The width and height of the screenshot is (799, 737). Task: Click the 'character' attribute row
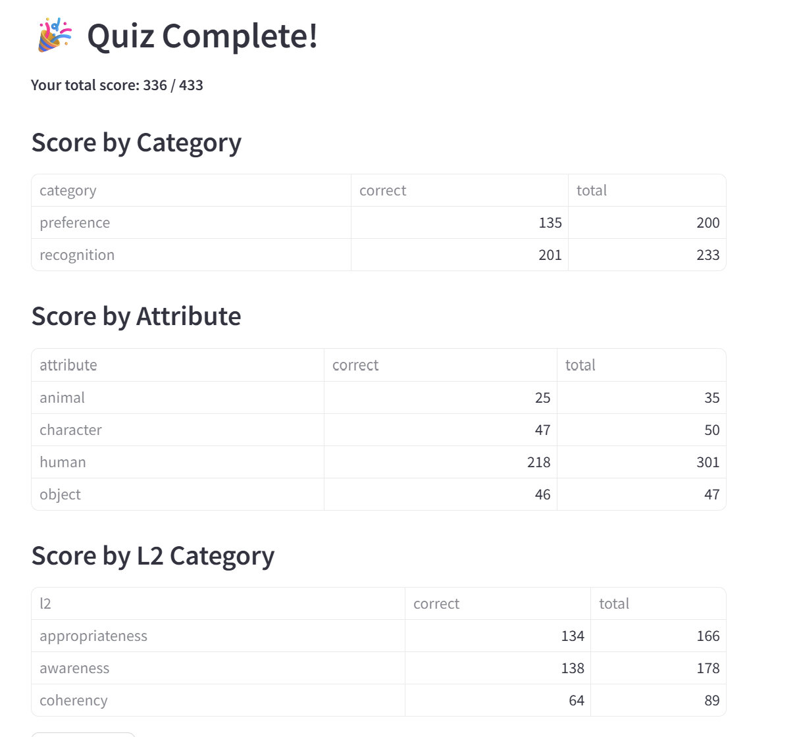tap(71, 430)
